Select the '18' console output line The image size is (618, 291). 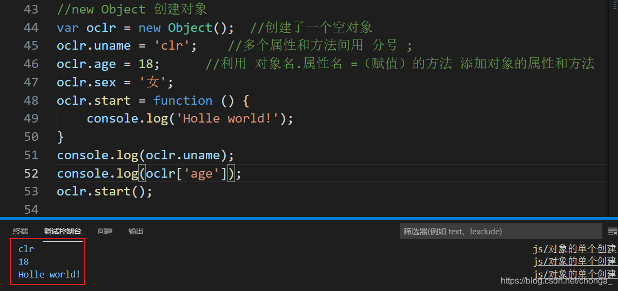point(24,262)
